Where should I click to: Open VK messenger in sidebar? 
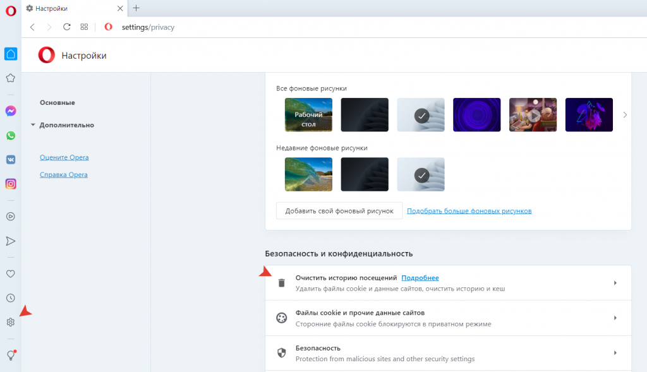[11, 160]
